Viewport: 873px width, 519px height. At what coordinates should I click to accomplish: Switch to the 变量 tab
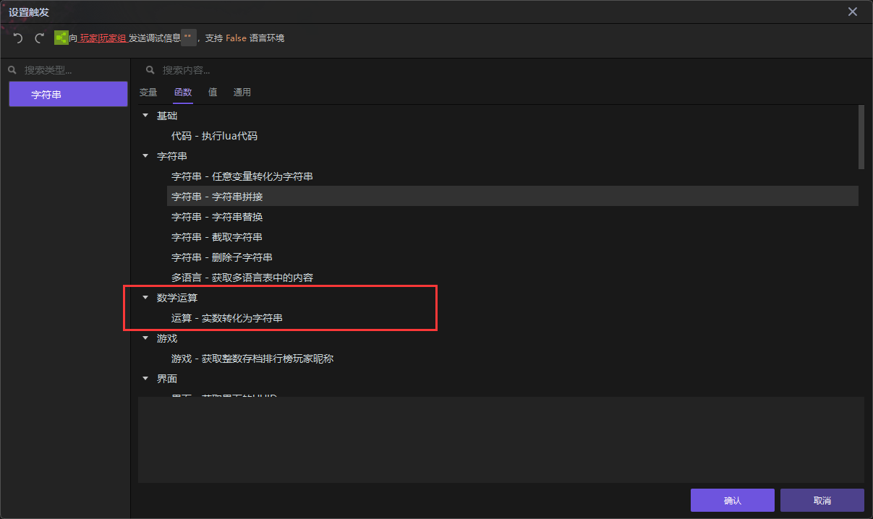(x=148, y=93)
